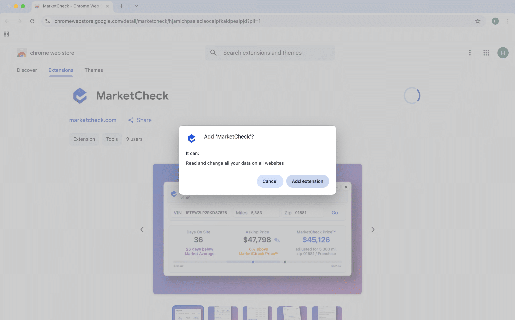Visit the marketcheck.com link
Image resolution: width=515 pixels, height=320 pixels.
[93, 120]
